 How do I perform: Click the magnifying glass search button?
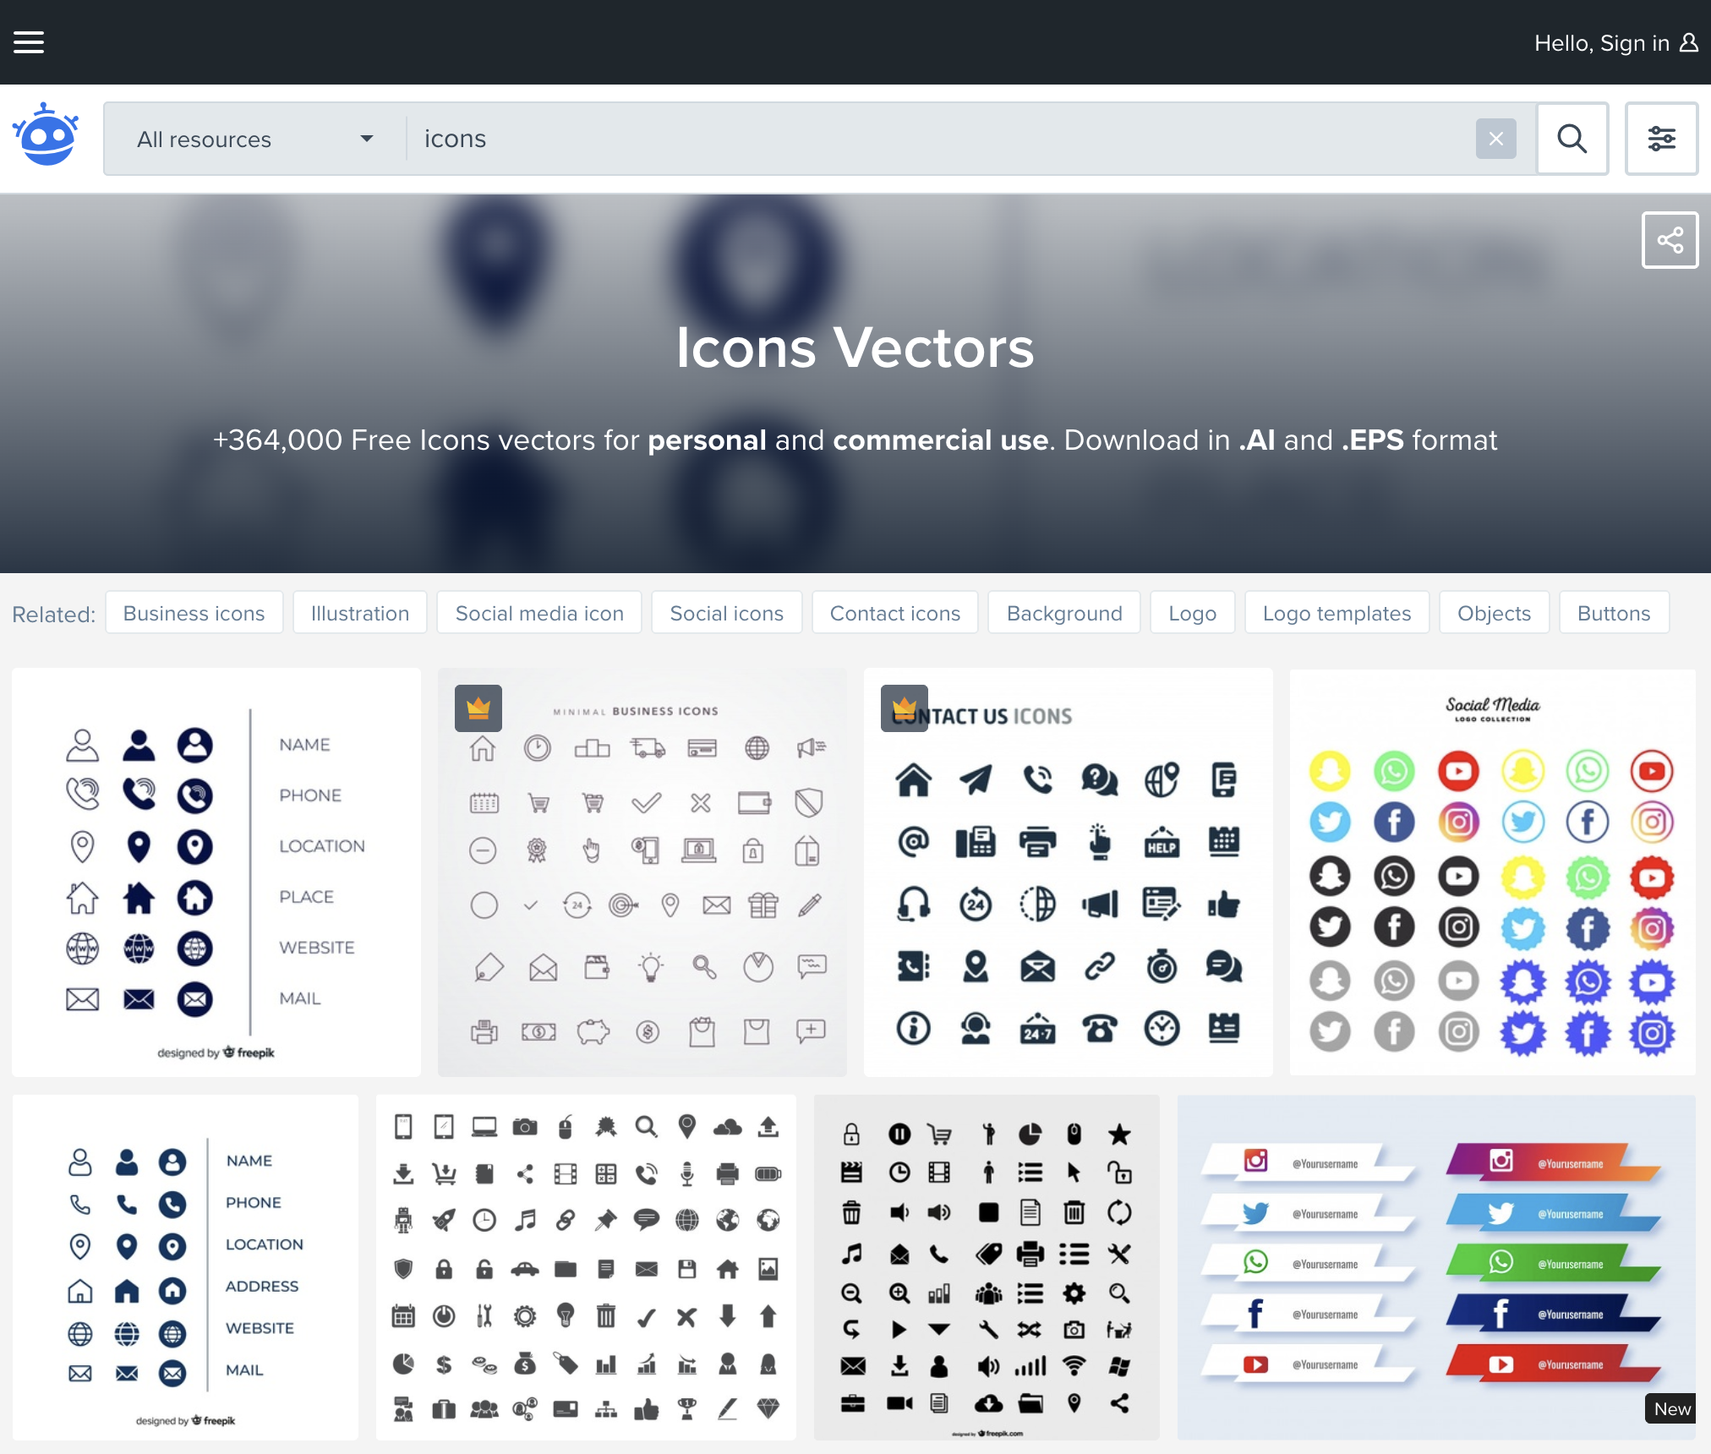pos(1572,139)
